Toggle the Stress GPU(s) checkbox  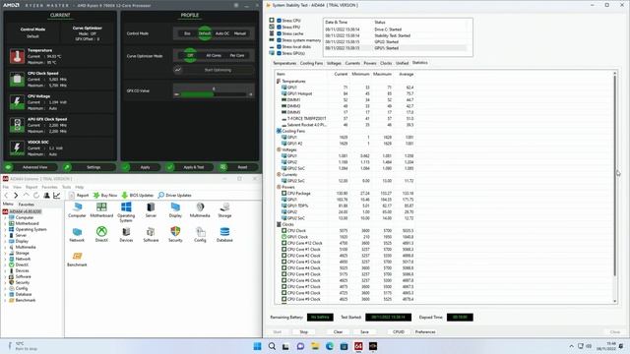tap(279, 53)
